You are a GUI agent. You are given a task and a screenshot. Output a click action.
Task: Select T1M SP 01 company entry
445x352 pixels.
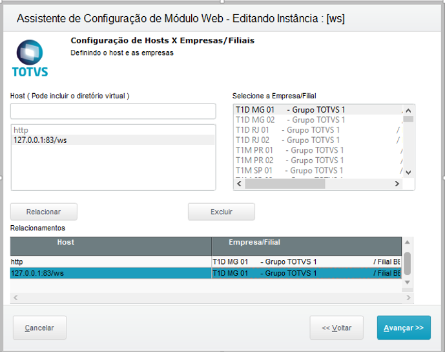point(318,170)
